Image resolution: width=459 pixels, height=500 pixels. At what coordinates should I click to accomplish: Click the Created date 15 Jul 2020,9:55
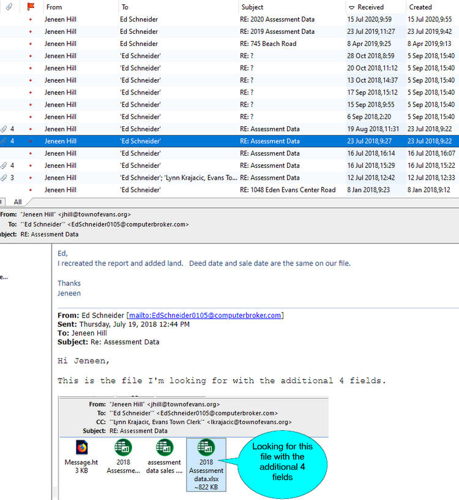point(430,20)
